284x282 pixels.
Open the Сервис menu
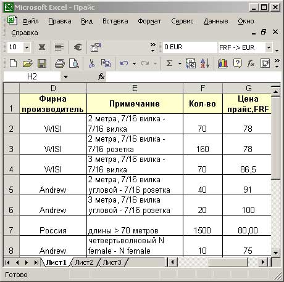pyautogui.click(x=182, y=21)
